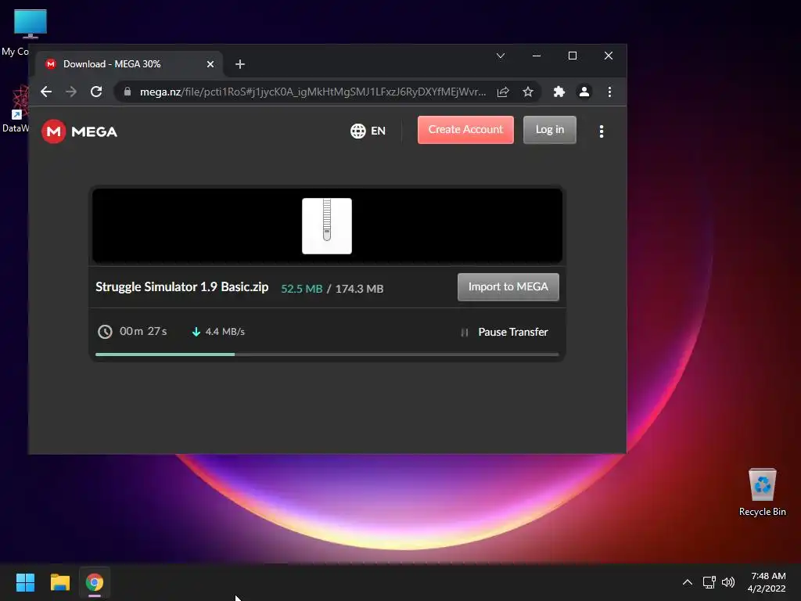Click the file name Struggle Simulator 1.9 Basic.zip

point(181,286)
